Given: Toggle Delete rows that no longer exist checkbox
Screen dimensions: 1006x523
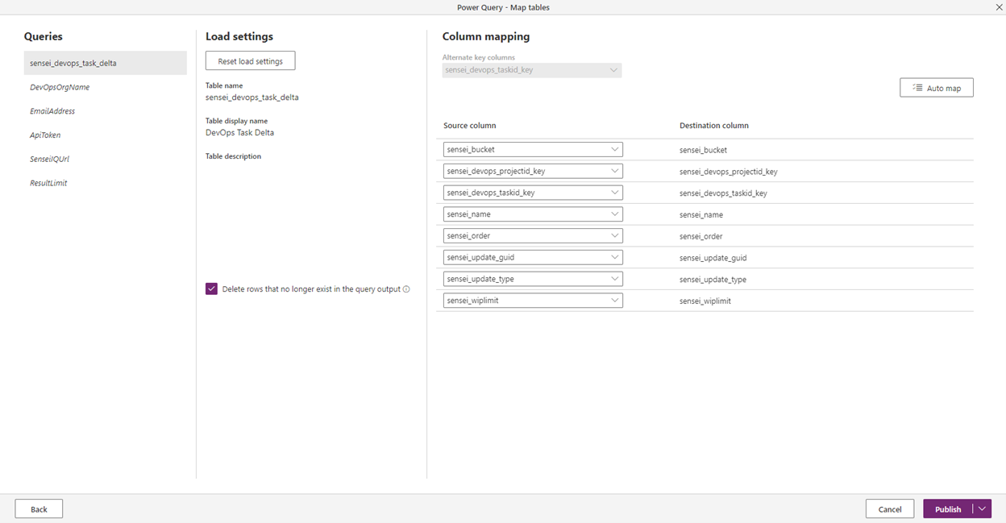Looking at the screenshot, I should (211, 288).
